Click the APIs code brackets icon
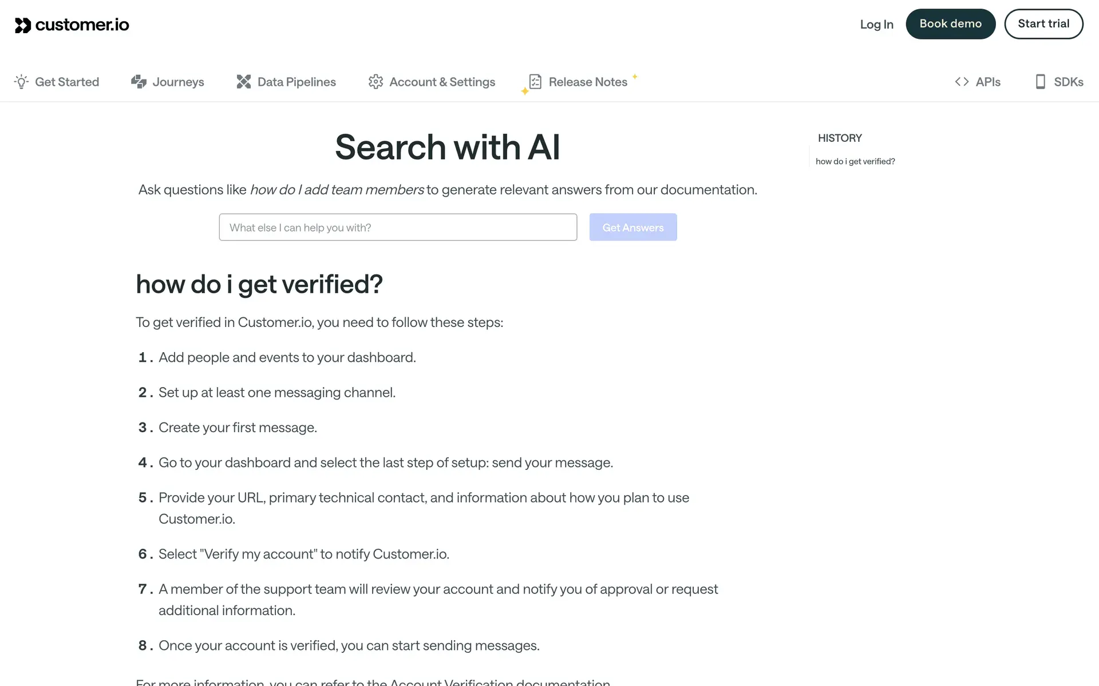1099x686 pixels. [962, 82]
